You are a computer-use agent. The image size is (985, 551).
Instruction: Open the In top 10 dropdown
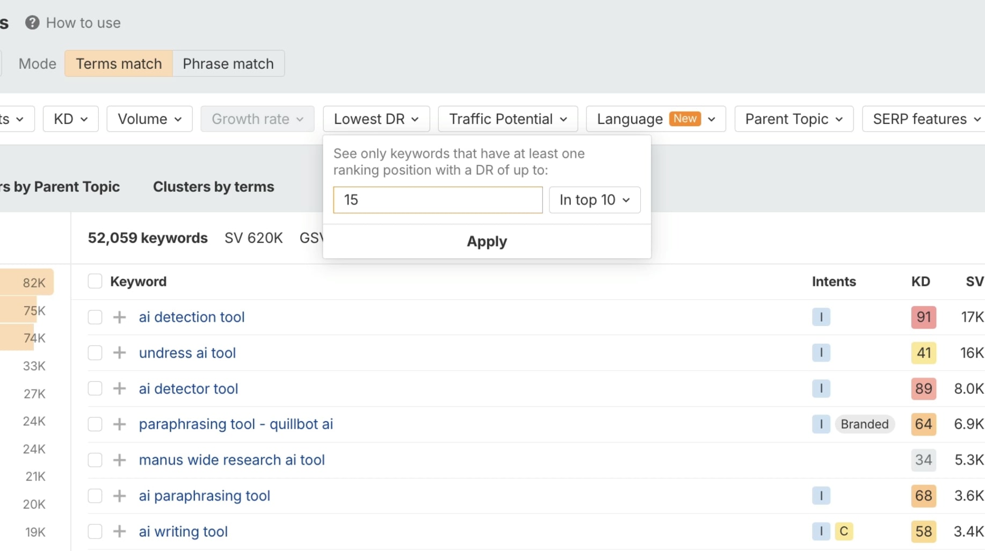click(595, 200)
